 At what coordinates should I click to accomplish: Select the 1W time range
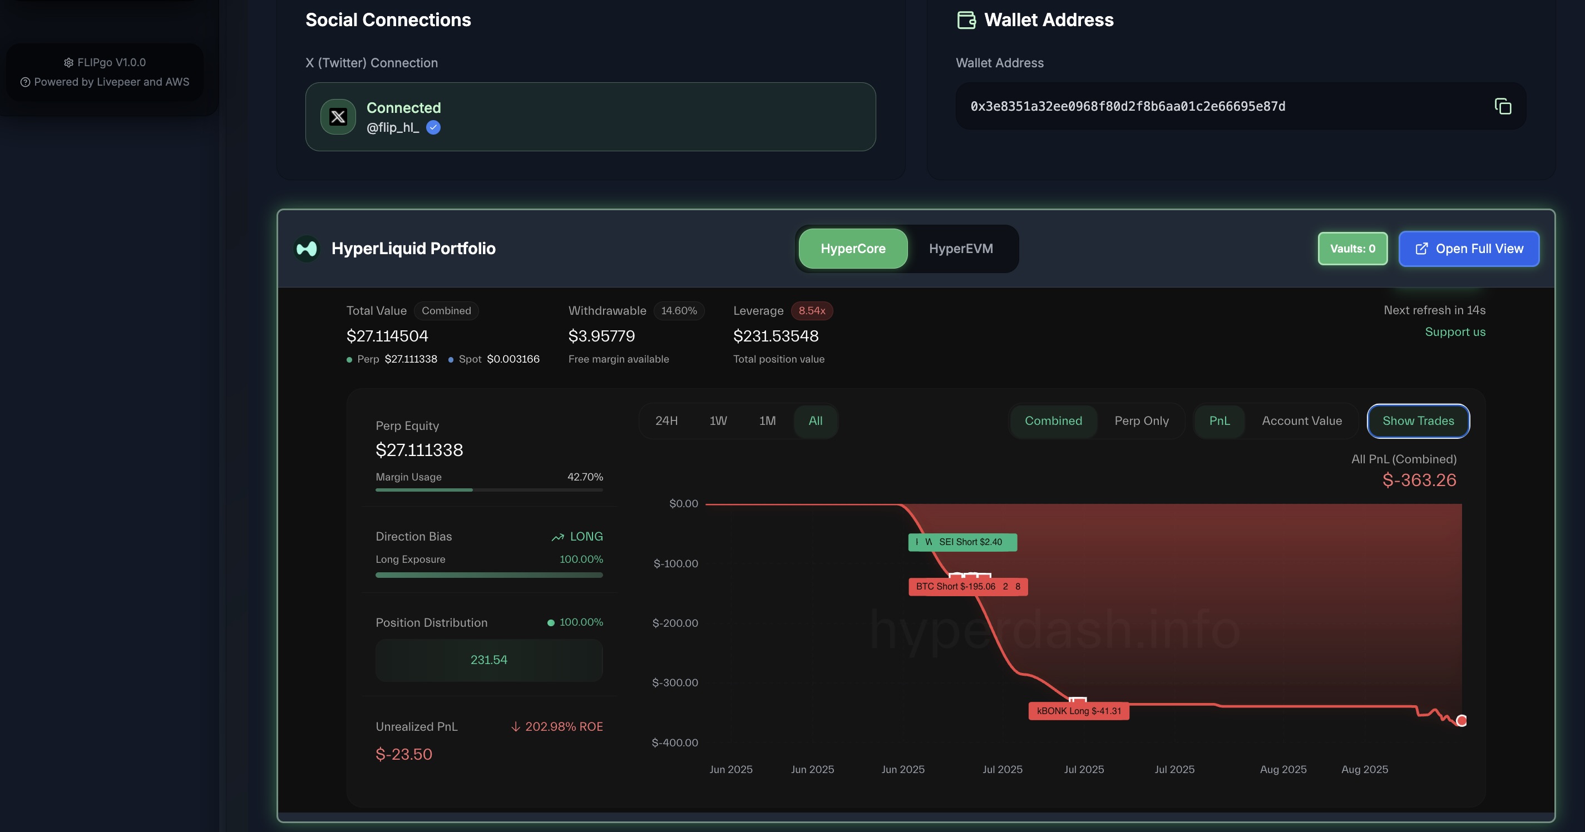coord(718,420)
